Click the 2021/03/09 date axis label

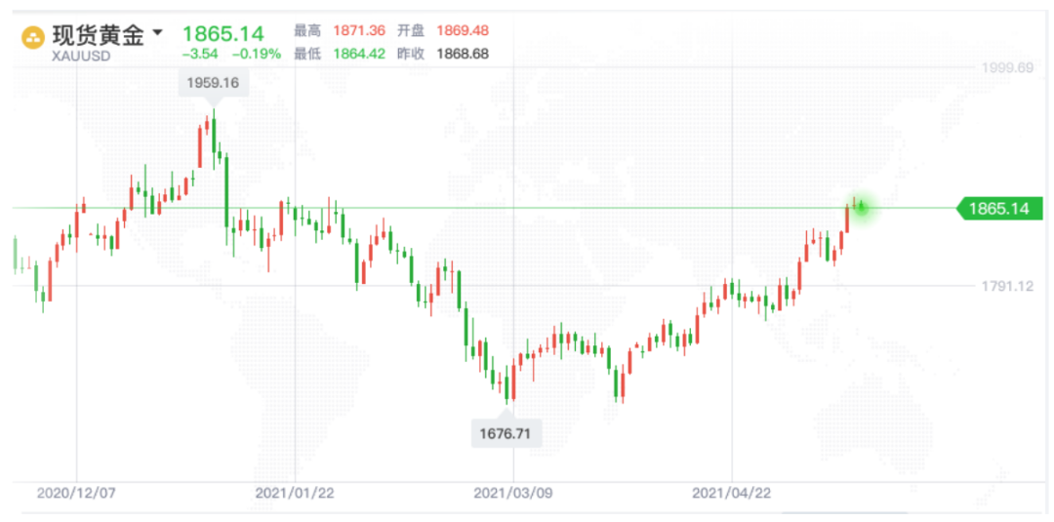(513, 494)
